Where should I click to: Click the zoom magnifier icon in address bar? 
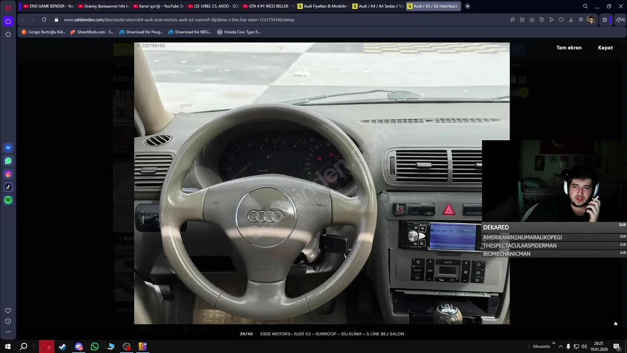click(x=512, y=20)
